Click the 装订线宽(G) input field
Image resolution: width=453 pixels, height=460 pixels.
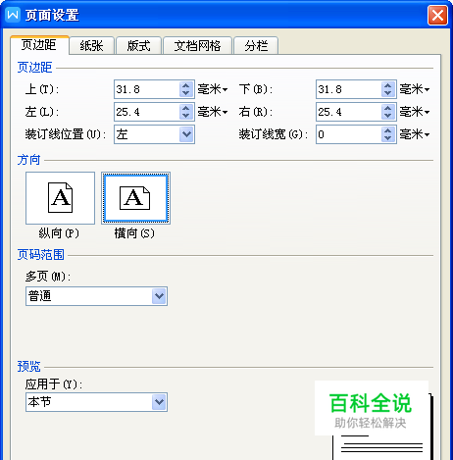349,134
